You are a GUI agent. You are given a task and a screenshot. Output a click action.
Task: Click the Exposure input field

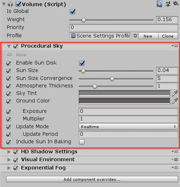[x=128, y=111]
